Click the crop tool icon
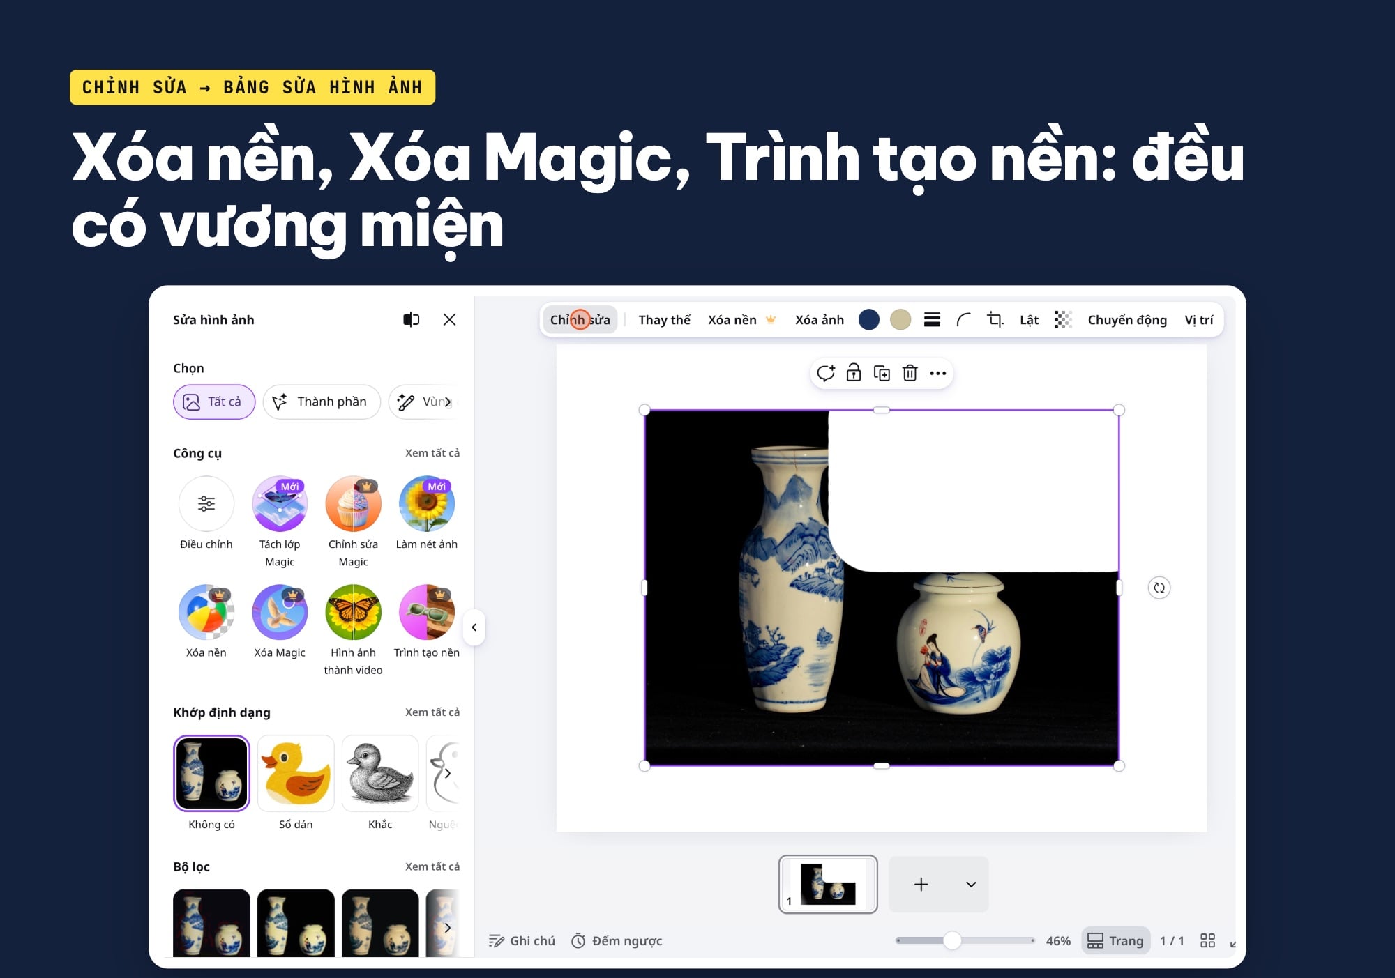 pyautogui.click(x=995, y=320)
